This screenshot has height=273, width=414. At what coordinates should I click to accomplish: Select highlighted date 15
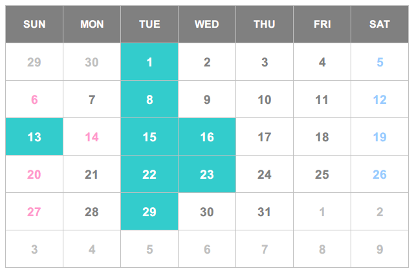(149, 137)
